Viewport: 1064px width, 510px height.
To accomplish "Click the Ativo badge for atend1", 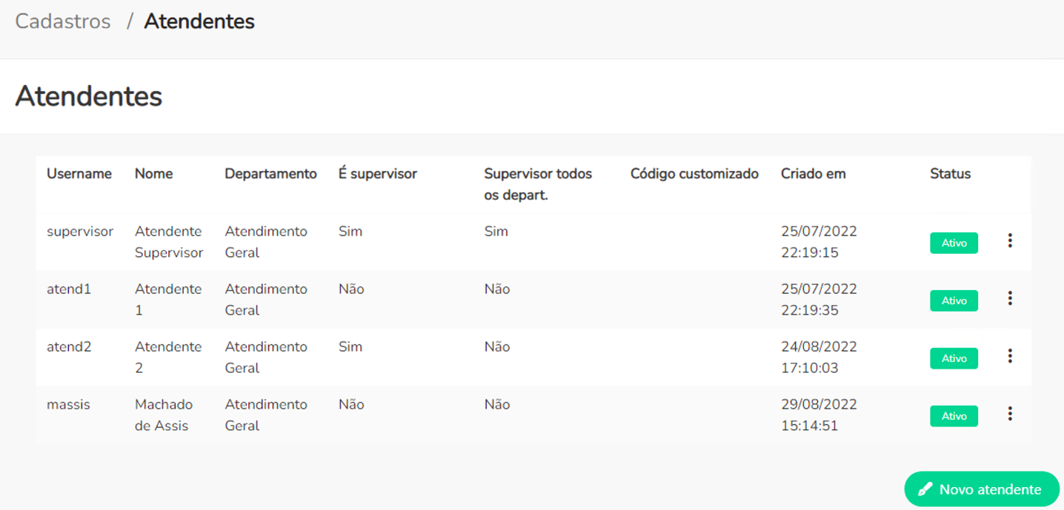I will click(x=954, y=301).
